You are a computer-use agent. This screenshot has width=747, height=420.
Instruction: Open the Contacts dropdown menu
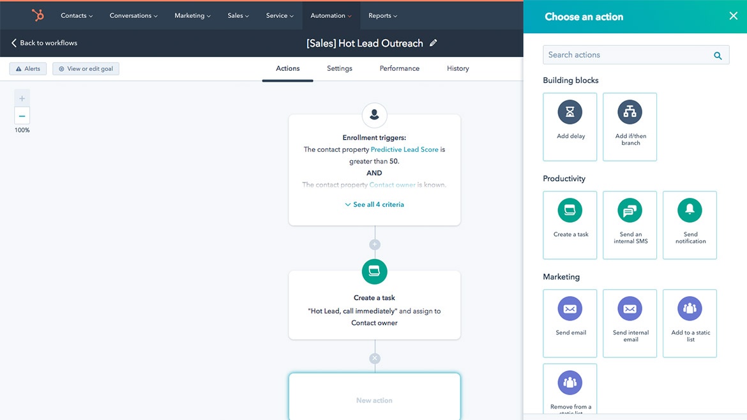[77, 16]
